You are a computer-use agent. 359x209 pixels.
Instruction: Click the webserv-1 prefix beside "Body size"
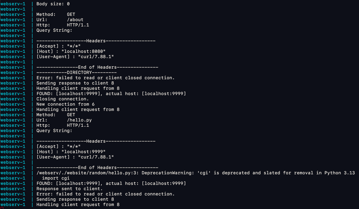[x=13, y=4]
